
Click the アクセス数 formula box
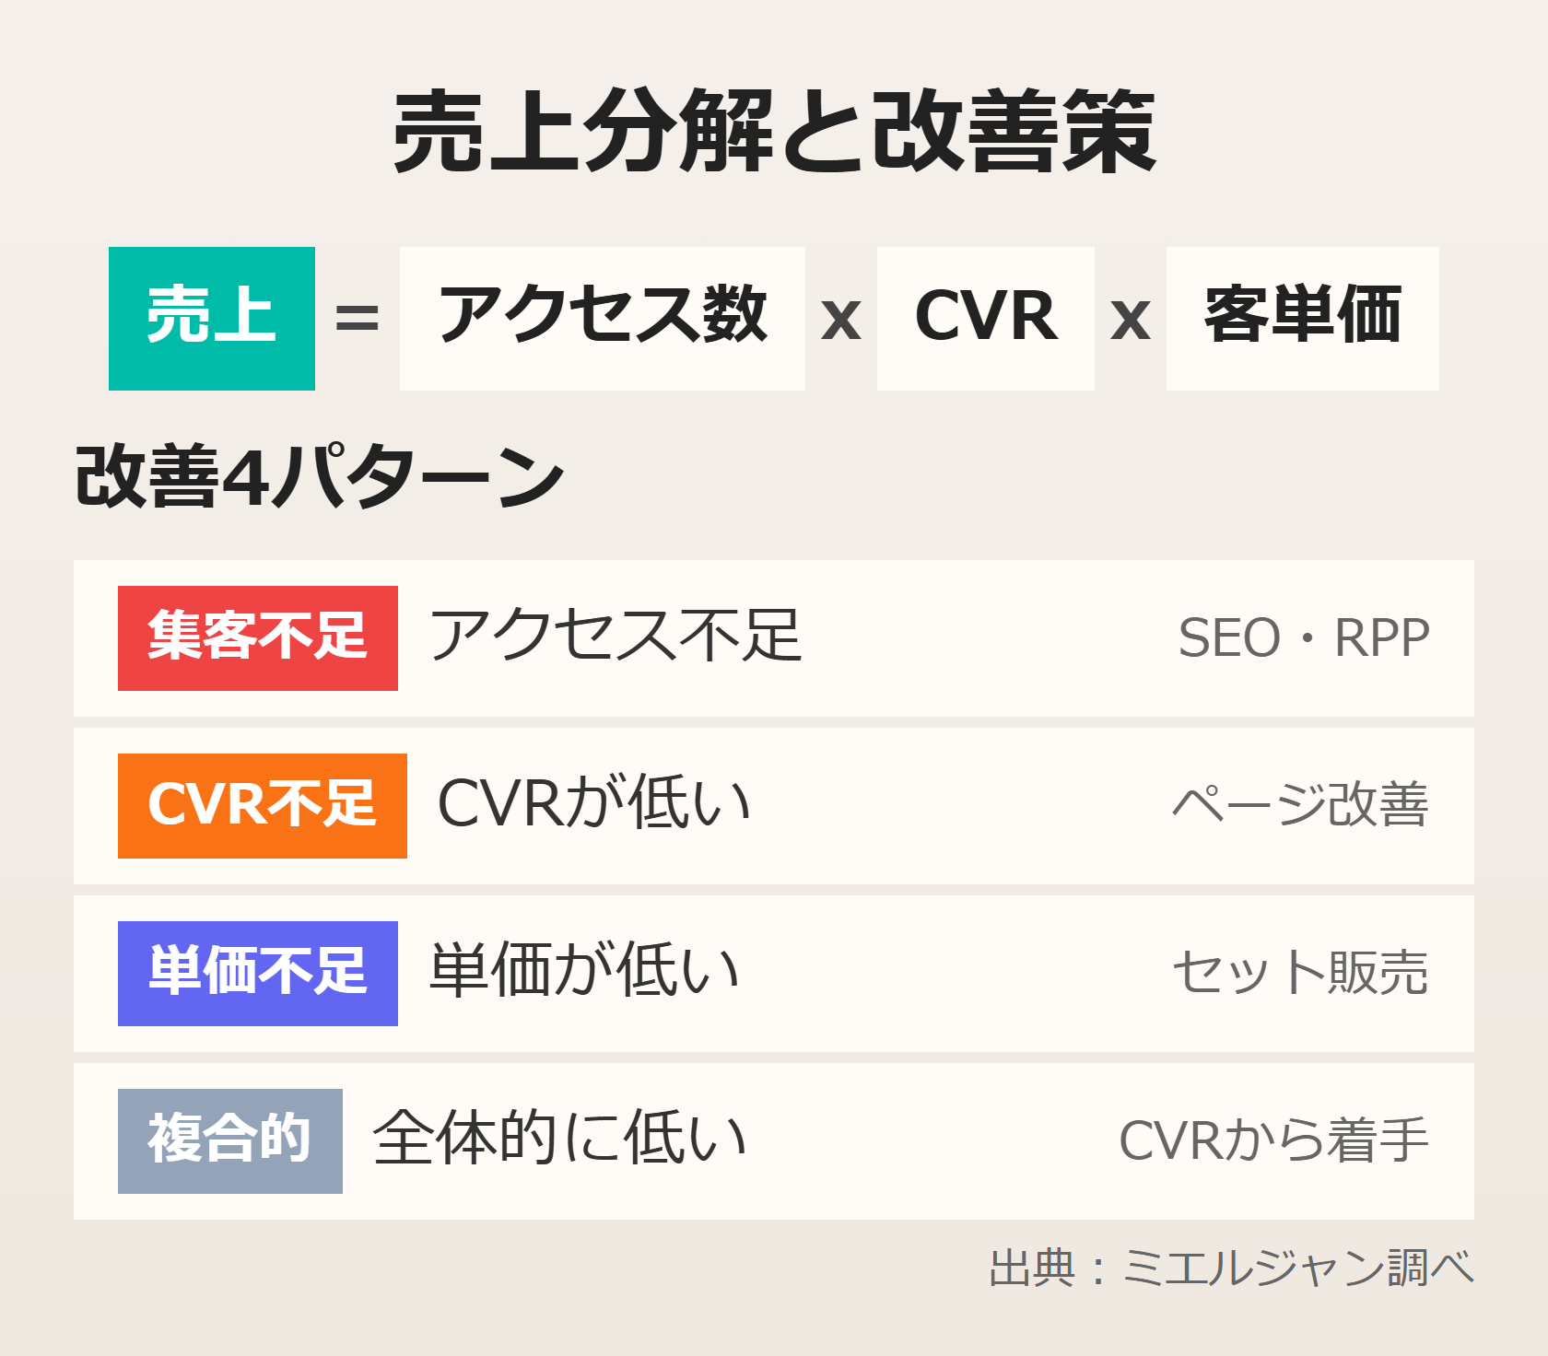pyautogui.click(x=603, y=318)
